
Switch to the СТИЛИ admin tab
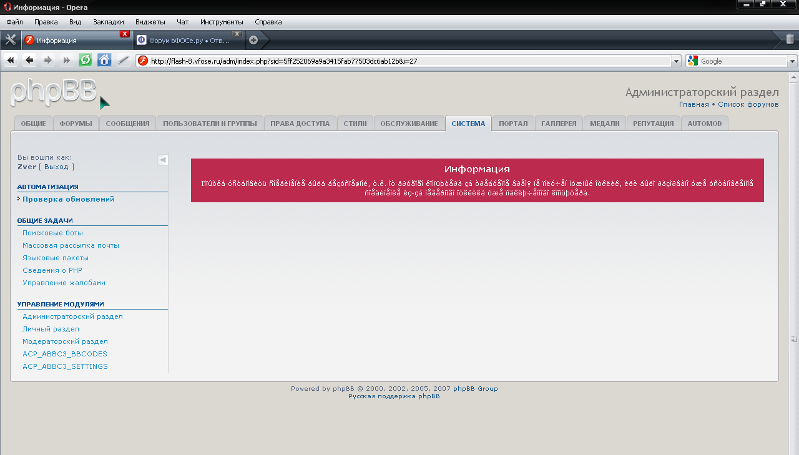tap(355, 124)
